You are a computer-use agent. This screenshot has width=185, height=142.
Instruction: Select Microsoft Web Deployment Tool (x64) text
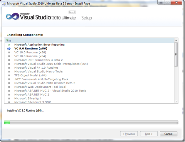pyautogui.click(x=40, y=87)
